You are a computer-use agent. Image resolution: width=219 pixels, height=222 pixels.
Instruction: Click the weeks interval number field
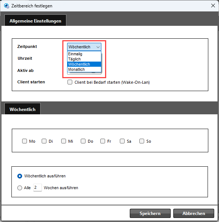coord(38,188)
